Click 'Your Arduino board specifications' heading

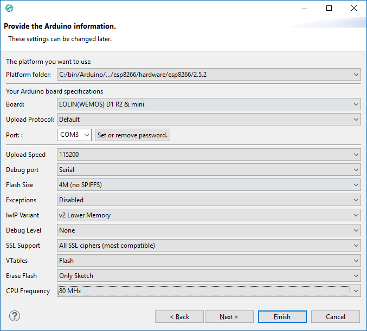click(54, 91)
